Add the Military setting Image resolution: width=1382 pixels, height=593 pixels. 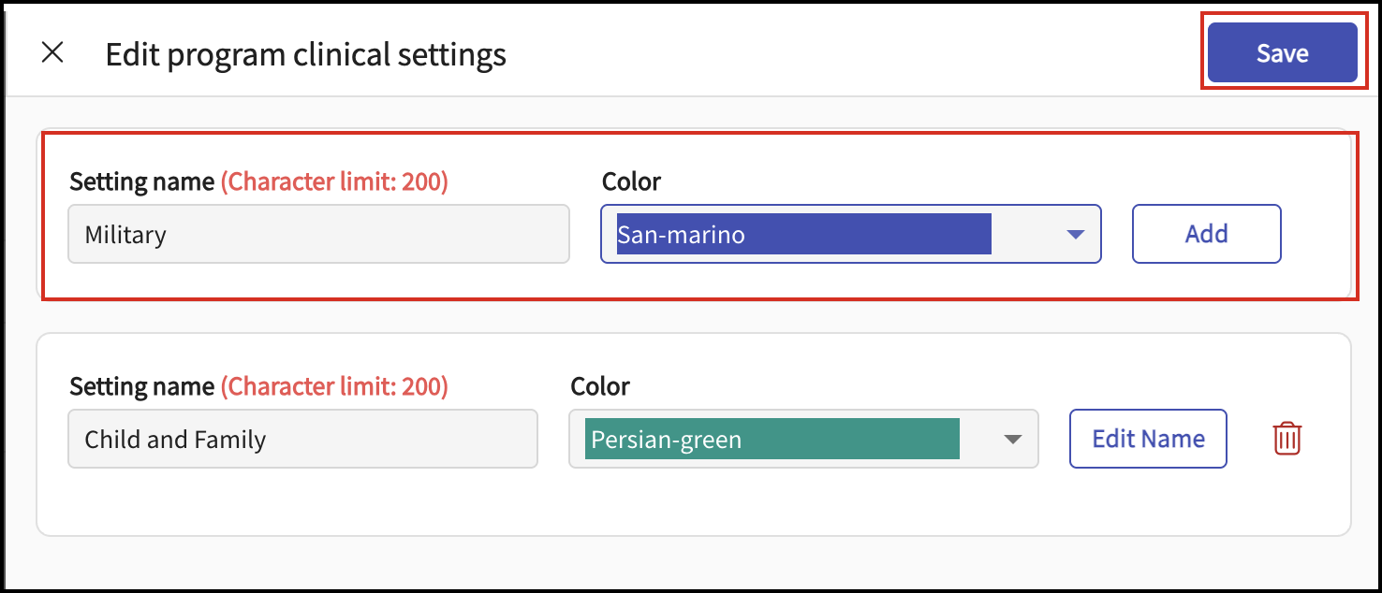point(1206,234)
